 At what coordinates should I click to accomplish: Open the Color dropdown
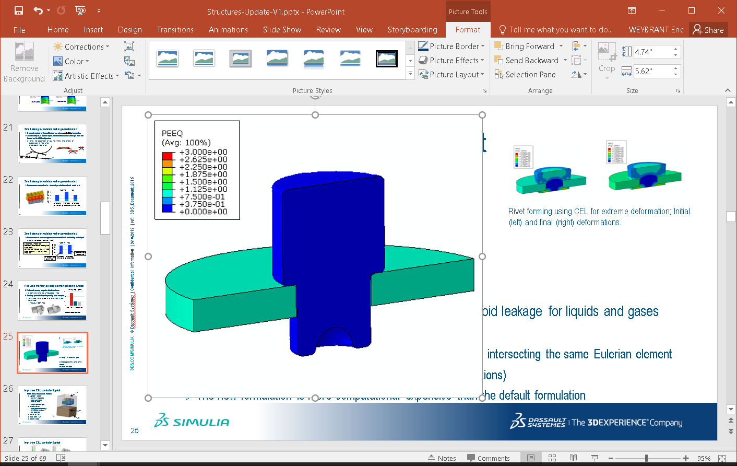(x=72, y=61)
